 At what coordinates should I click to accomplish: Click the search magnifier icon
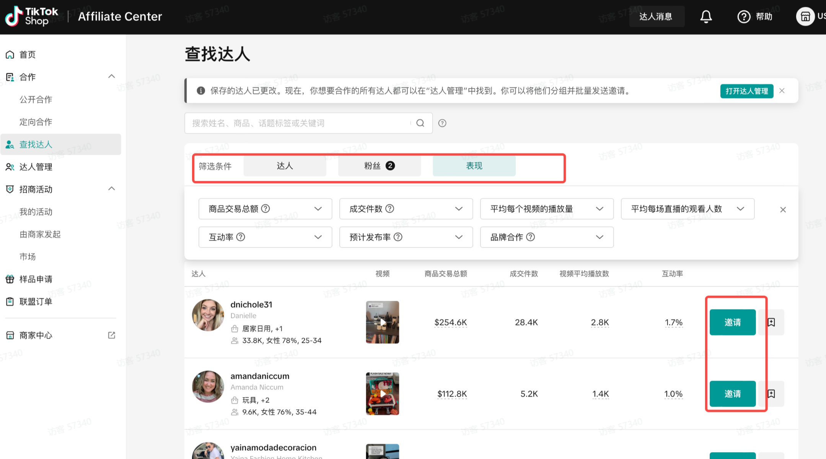[x=420, y=123]
